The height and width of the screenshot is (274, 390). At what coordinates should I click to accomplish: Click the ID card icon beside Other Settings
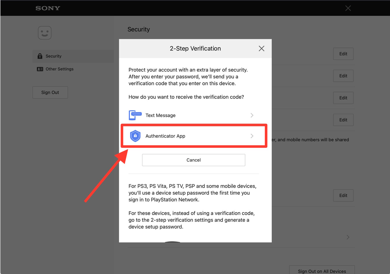tap(40, 69)
